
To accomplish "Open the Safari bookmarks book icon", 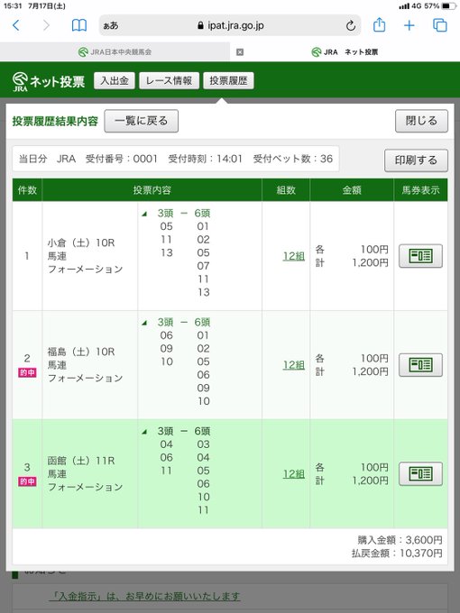I will [x=79, y=25].
